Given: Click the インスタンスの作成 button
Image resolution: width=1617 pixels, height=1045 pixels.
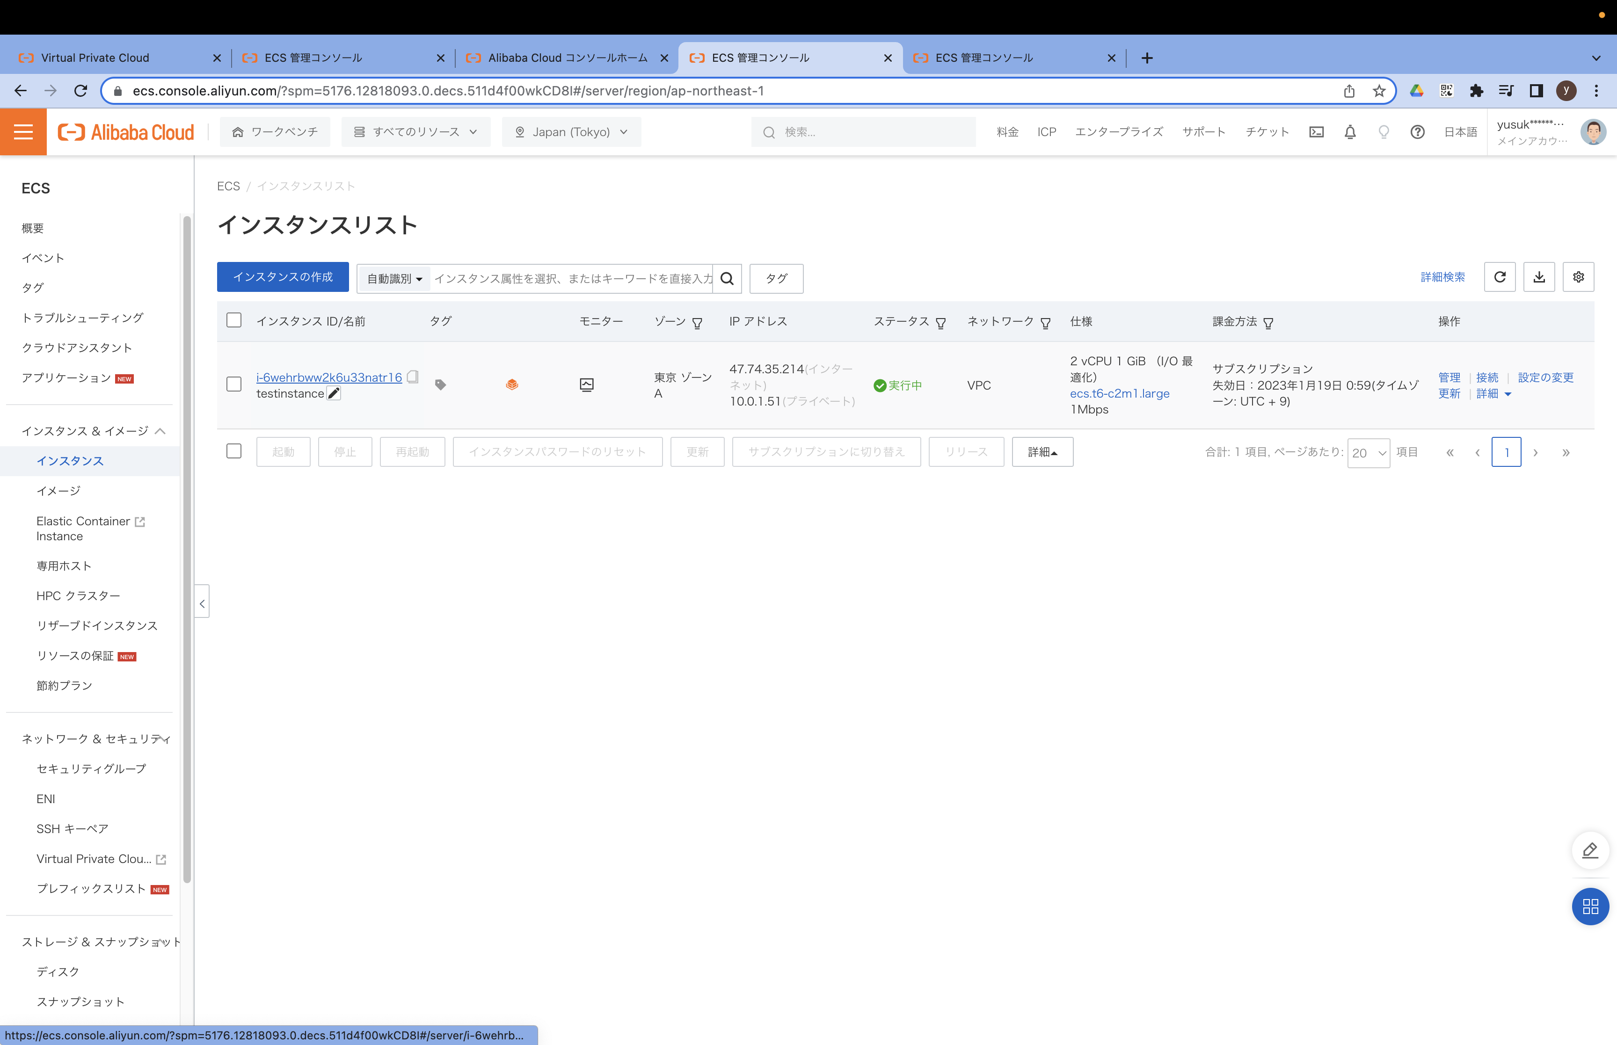Looking at the screenshot, I should click(283, 277).
